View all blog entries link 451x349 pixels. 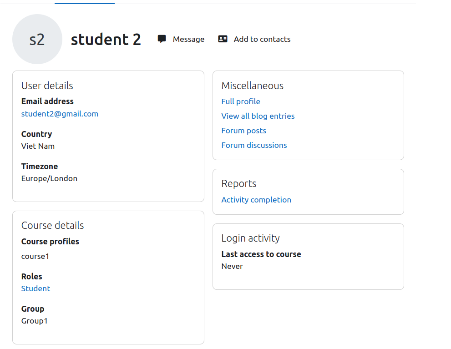coord(258,116)
